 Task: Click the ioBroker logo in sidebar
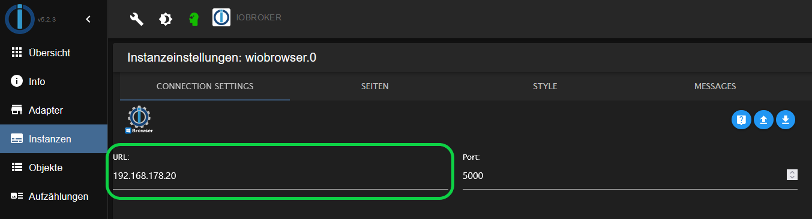20,18
